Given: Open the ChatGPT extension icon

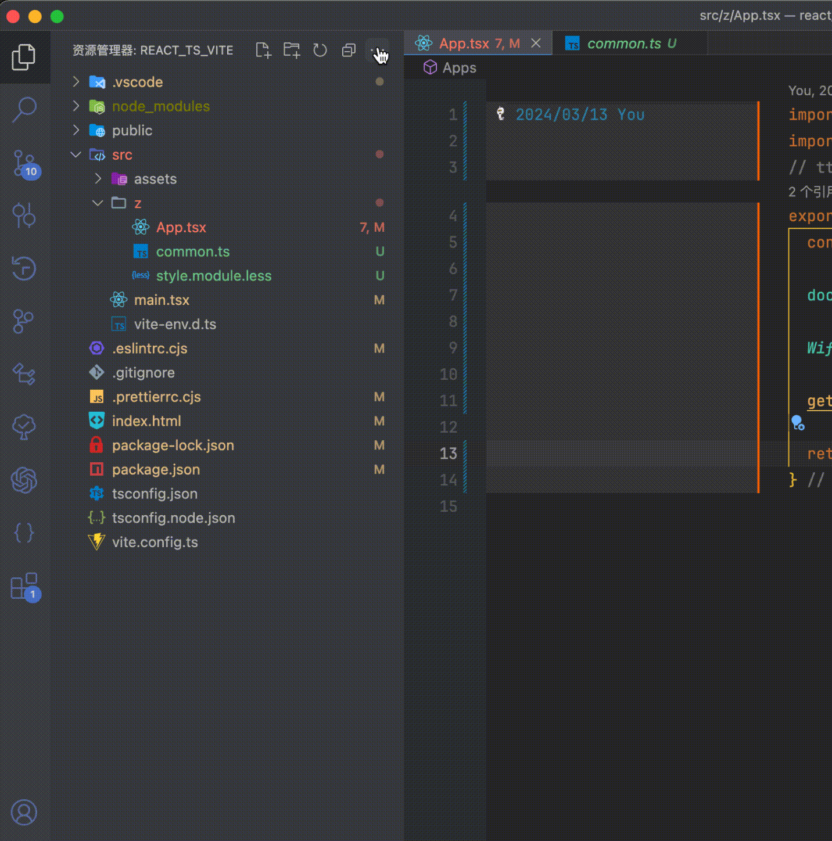Looking at the screenshot, I should pos(24,480).
